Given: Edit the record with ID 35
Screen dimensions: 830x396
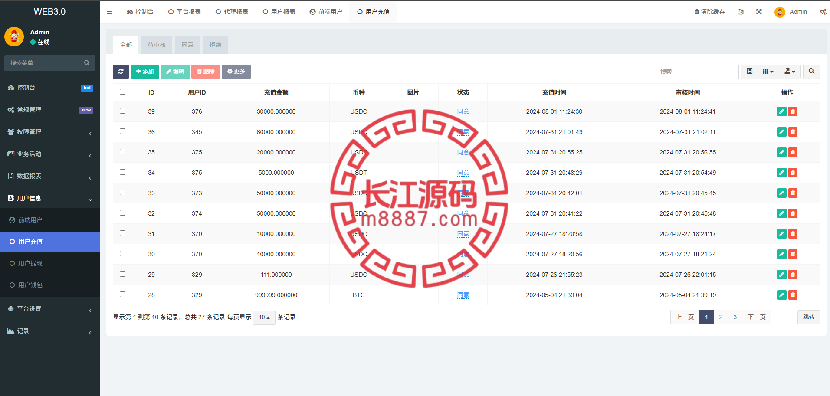Looking at the screenshot, I should click(781, 152).
